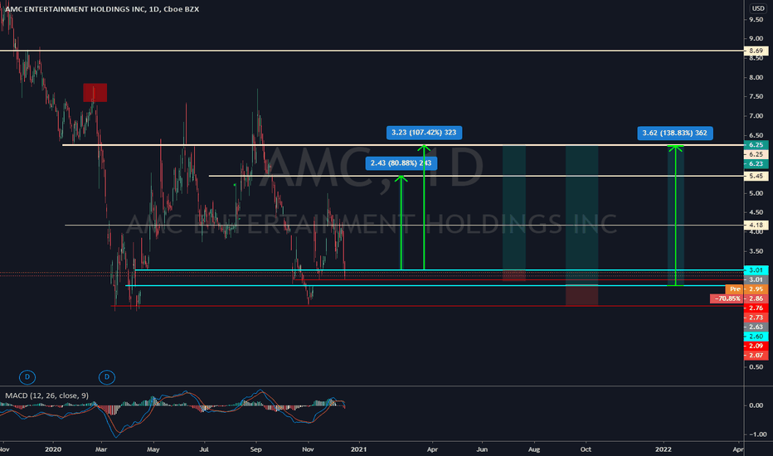Select the 3.62 (138.83%) 362 measure label
The height and width of the screenshot is (456, 773).
coord(674,133)
